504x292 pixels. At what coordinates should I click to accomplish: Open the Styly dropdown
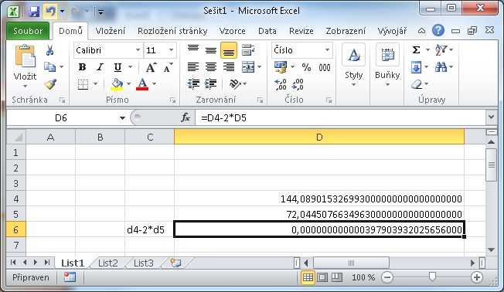pos(353,66)
